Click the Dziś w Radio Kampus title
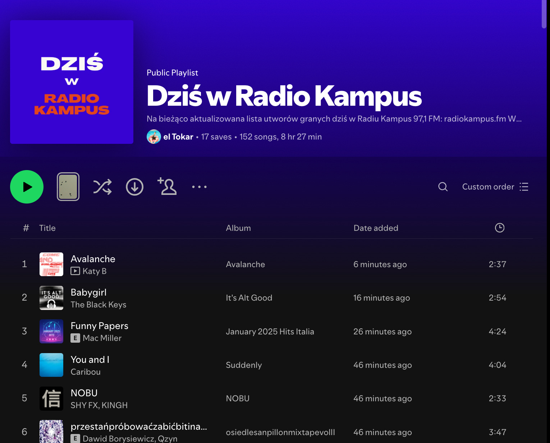The width and height of the screenshot is (550, 443). pos(284,96)
